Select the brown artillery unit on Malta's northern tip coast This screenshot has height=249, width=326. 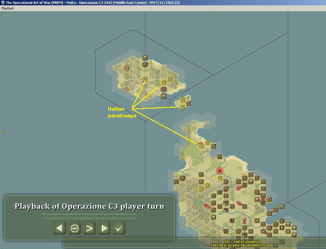click(213, 146)
